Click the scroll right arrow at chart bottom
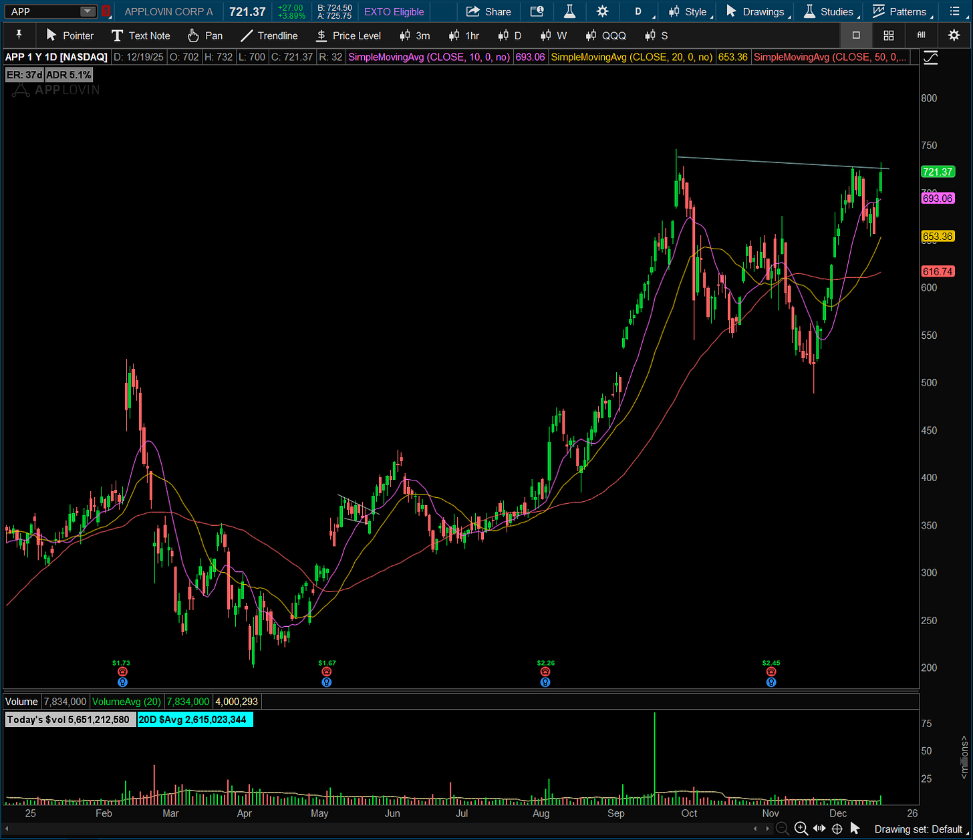 [x=767, y=829]
